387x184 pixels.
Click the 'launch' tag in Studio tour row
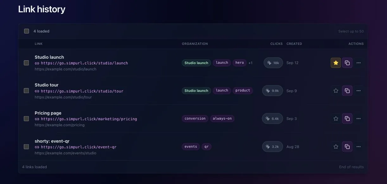(222, 91)
